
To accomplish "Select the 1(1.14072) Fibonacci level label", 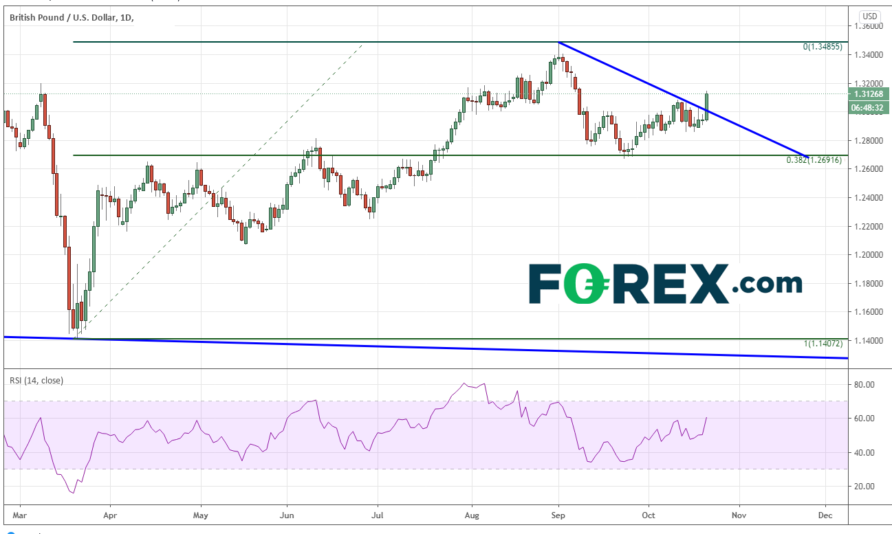I will (x=824, y=344).
